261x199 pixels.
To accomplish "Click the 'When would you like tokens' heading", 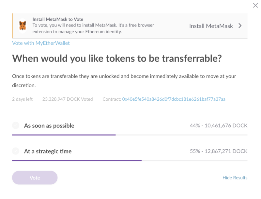I will coord(117,58).
